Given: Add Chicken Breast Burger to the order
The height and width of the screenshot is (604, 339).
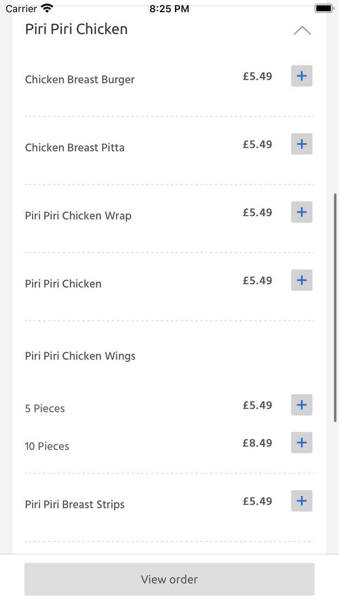Looking at the screenshot, I should [301, 76].
